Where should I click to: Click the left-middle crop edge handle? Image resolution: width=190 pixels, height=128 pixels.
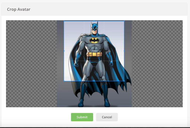tap(64, 51)
